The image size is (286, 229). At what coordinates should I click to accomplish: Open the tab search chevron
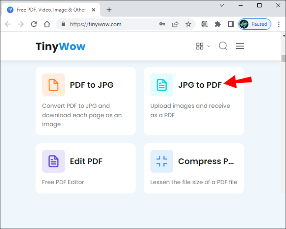coord(222,5)
